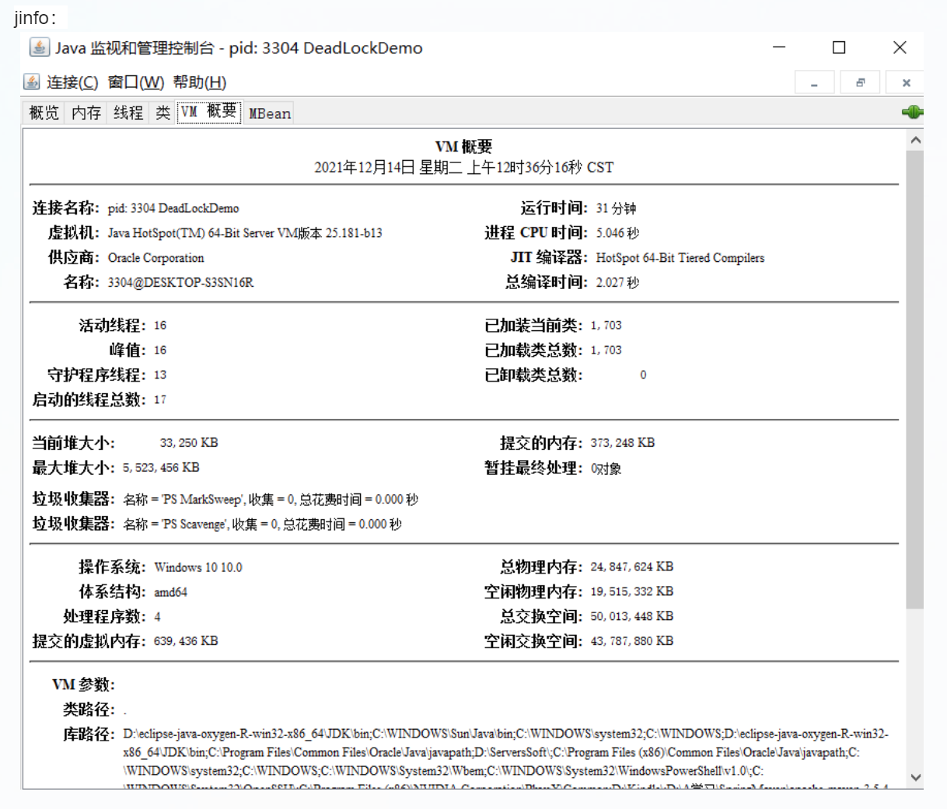Image resolution: width=947 pixels, height=809 pixels.
Task: Minimize the main JConsole window
Action: click(x=779, y=47)
